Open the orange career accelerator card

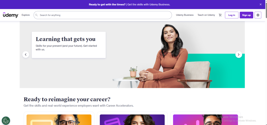(59, 119)
